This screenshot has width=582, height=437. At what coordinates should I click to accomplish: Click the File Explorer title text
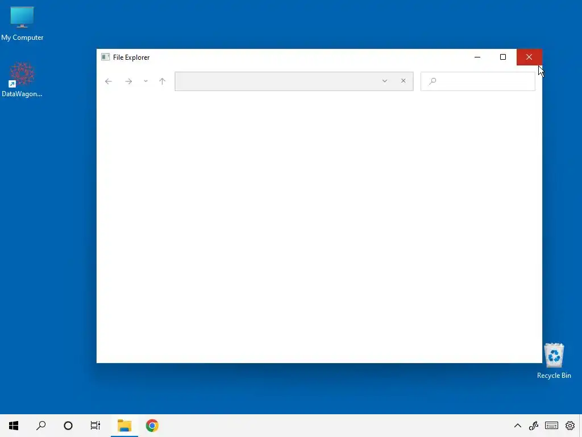(131, 57)
